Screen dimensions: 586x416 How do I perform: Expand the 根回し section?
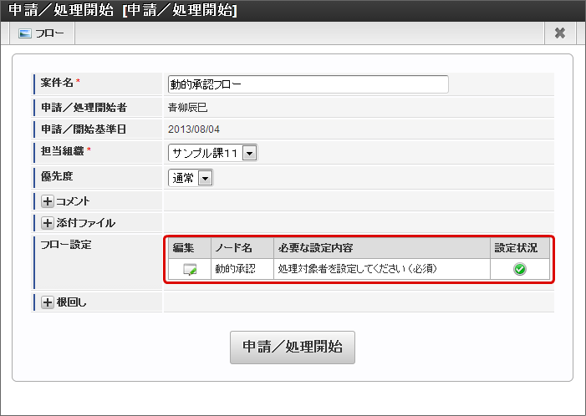[x=48, y=302]
